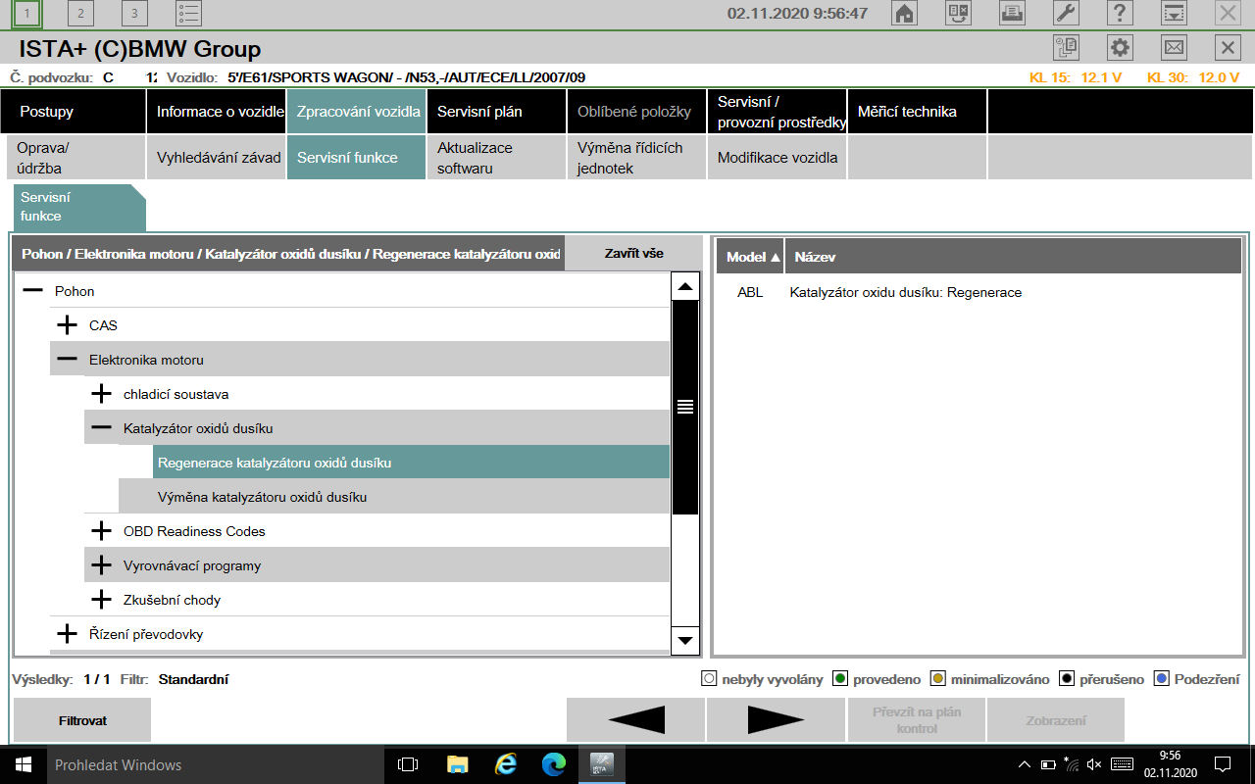
Task: Collapse Katalyzátor oxidů dusíku node
Action: (102, 428)
